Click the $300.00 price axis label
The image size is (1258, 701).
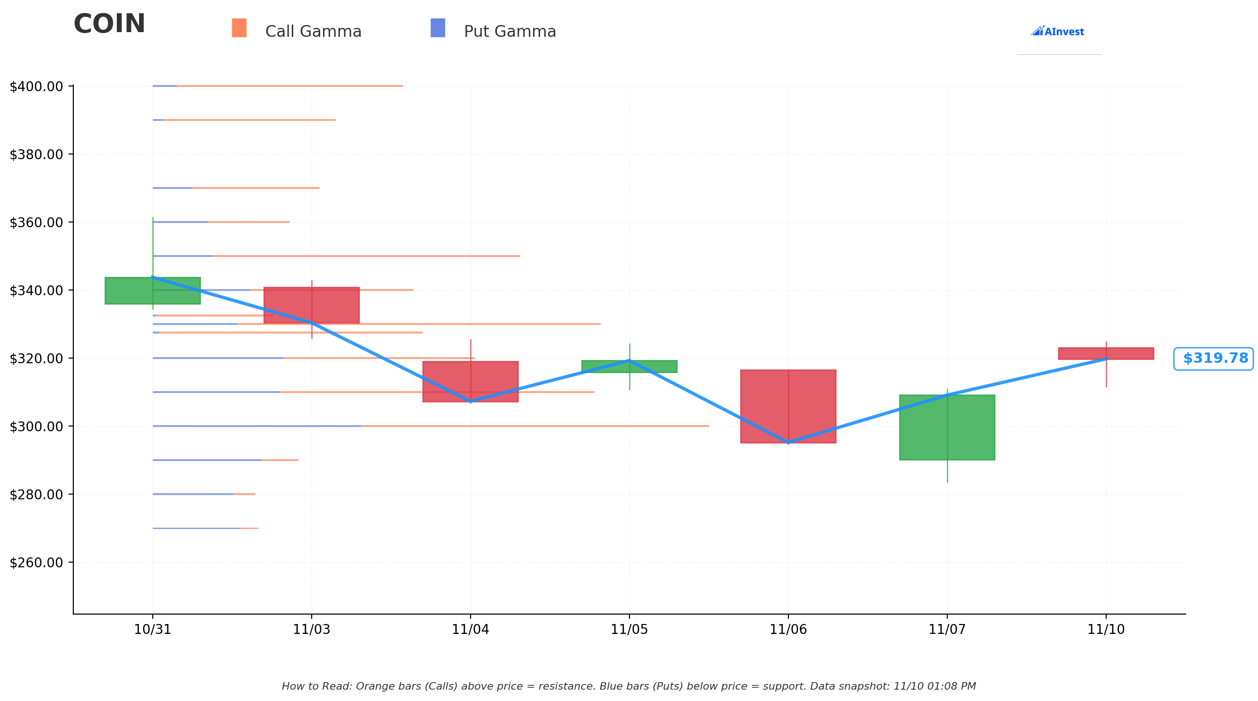(x=36, y=427)
